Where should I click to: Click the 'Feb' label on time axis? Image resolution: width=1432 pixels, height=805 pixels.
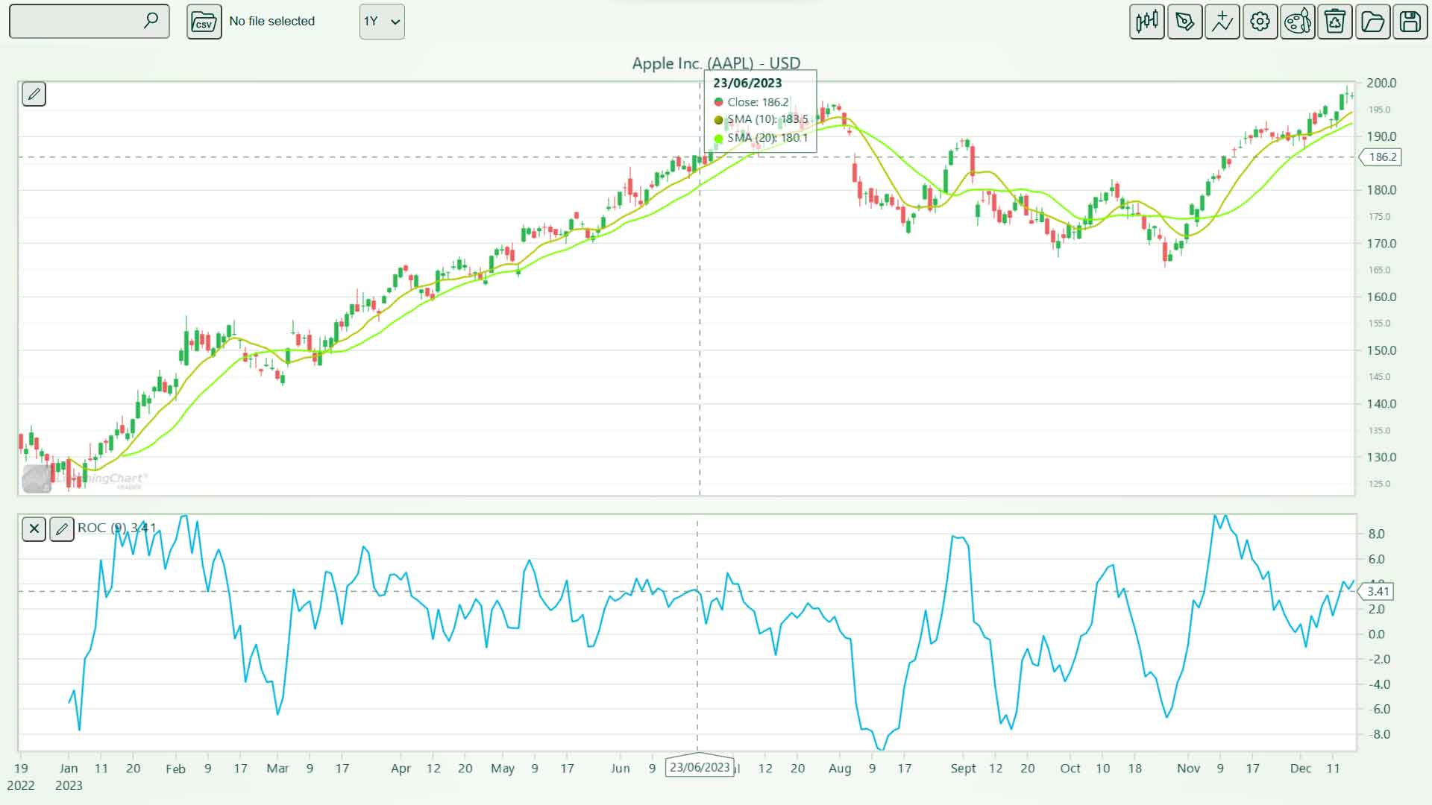pos(175,768)
